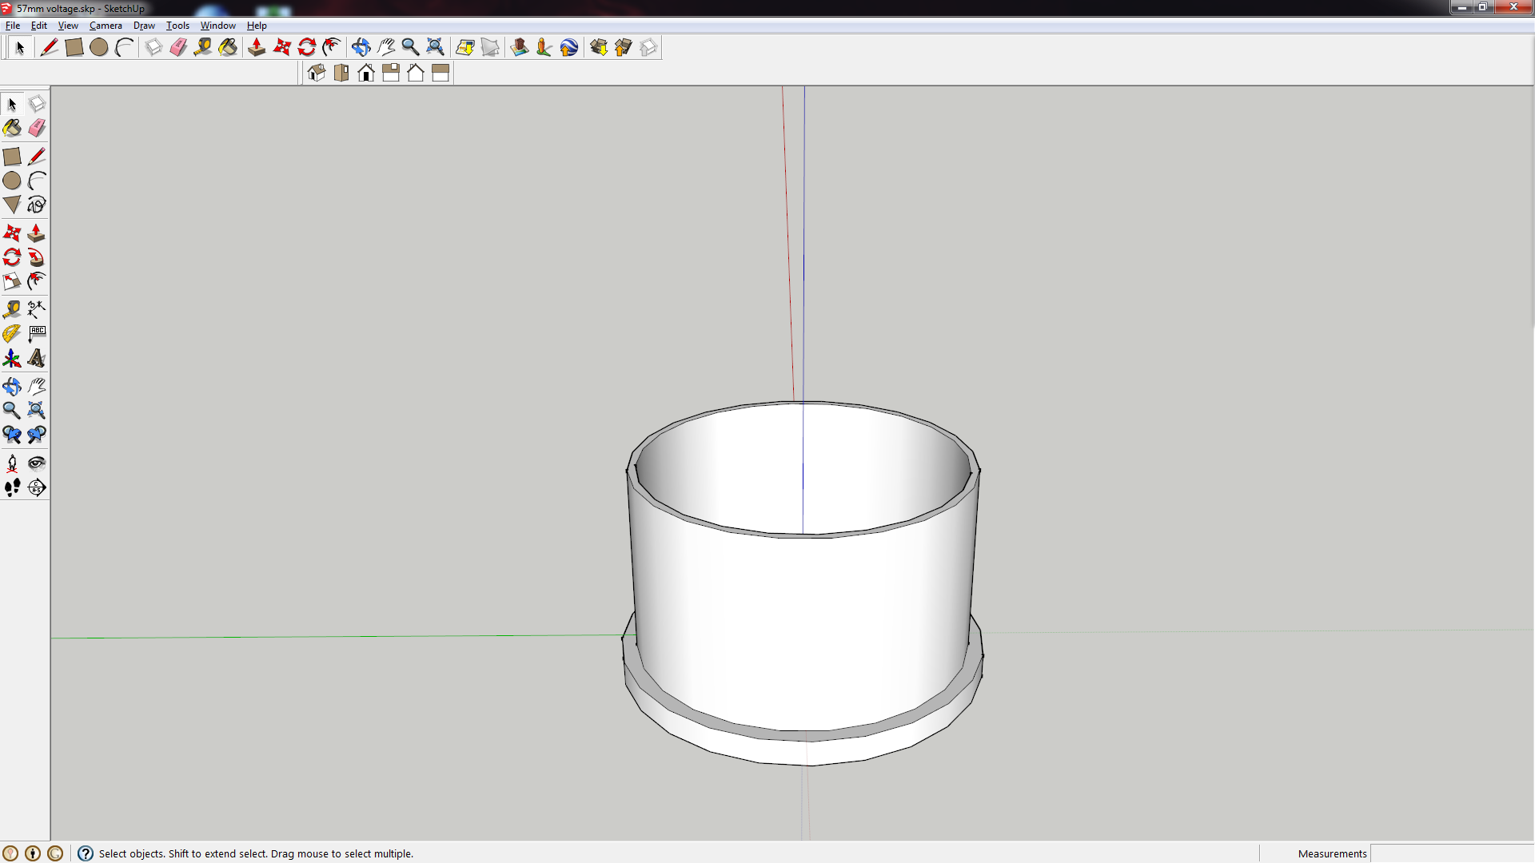Image resolution: width=1535 pixels, height=863 pixels.
Task: Click the Add Location icon in the top toolbar
Action: point(465,48)
